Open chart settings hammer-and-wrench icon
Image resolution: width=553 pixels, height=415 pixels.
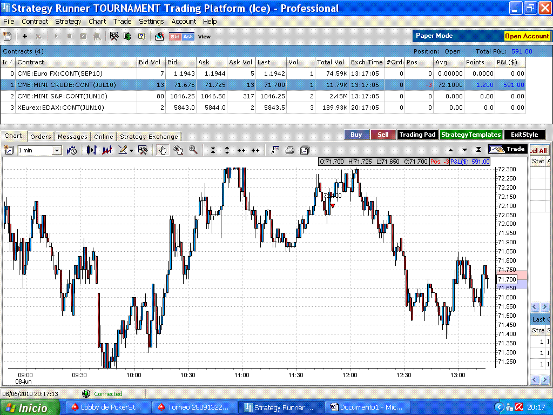143,150
